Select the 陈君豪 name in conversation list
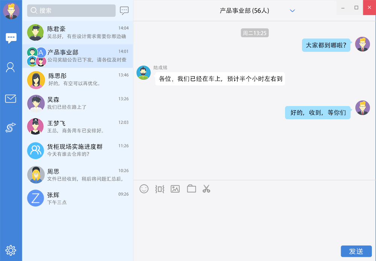 point(56,29)
